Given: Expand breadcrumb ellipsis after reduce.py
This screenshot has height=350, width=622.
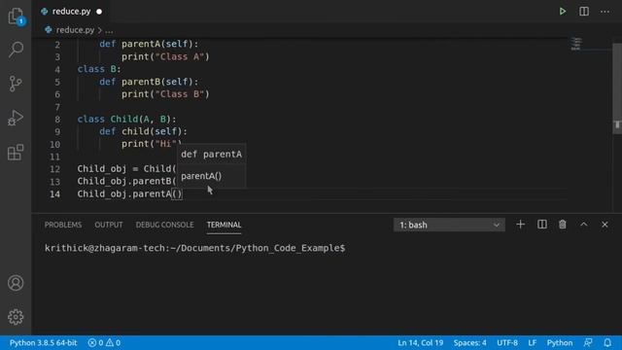Looking at the screenshot, I should pyautogui.click(x=110, y=30).
